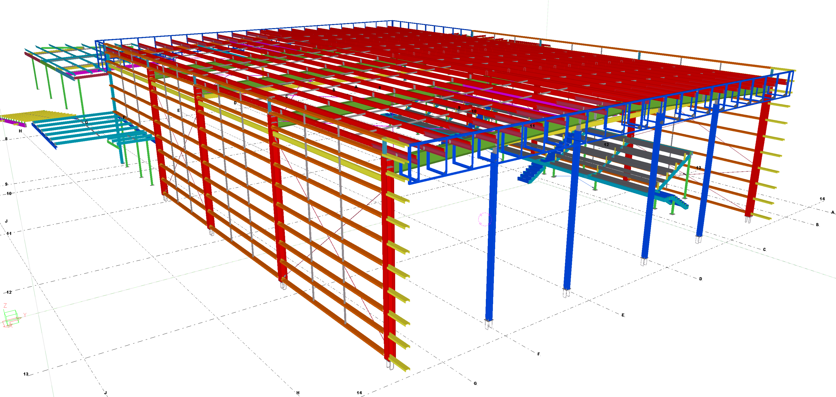Select the blue staircase under the mezzanine
The height and width of the screenshot is (397, 836).
[x=529, y=174]
